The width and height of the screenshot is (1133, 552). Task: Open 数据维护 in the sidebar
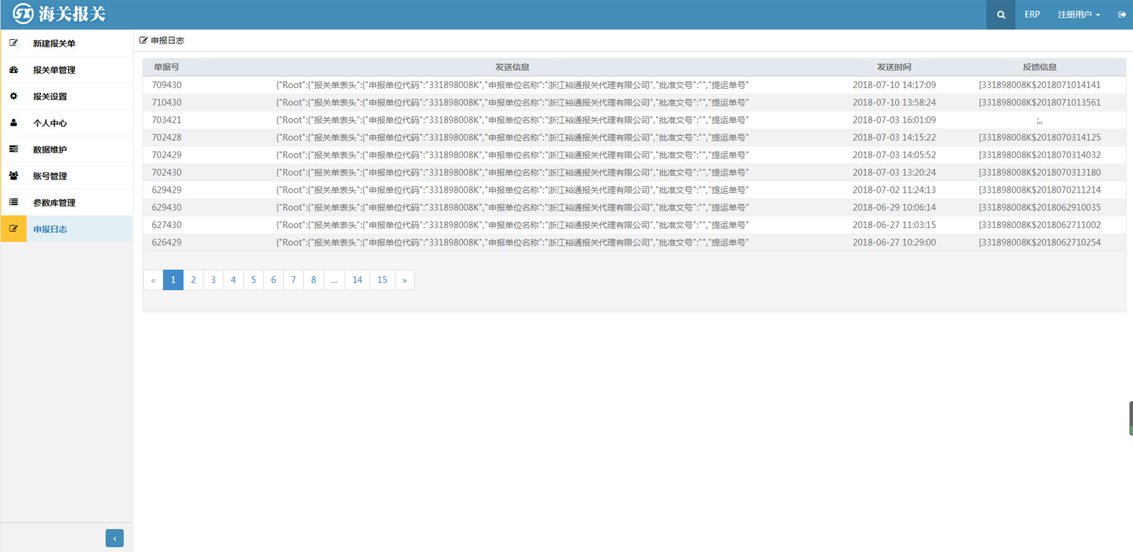(x=67, y=149)
